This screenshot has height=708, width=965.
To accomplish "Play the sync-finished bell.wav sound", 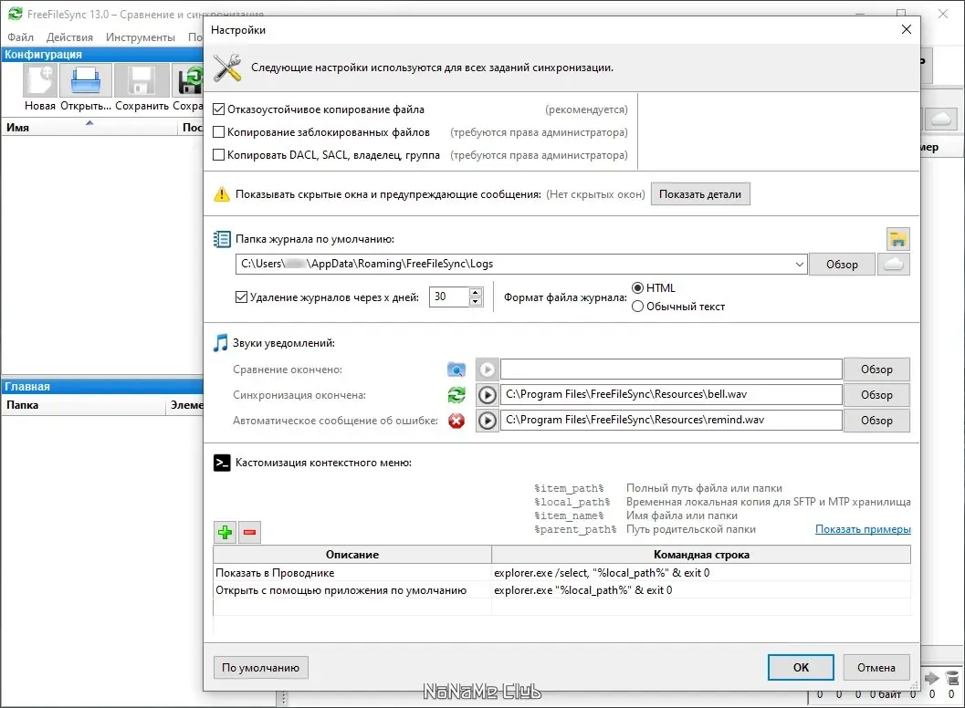I will (487, 395).
